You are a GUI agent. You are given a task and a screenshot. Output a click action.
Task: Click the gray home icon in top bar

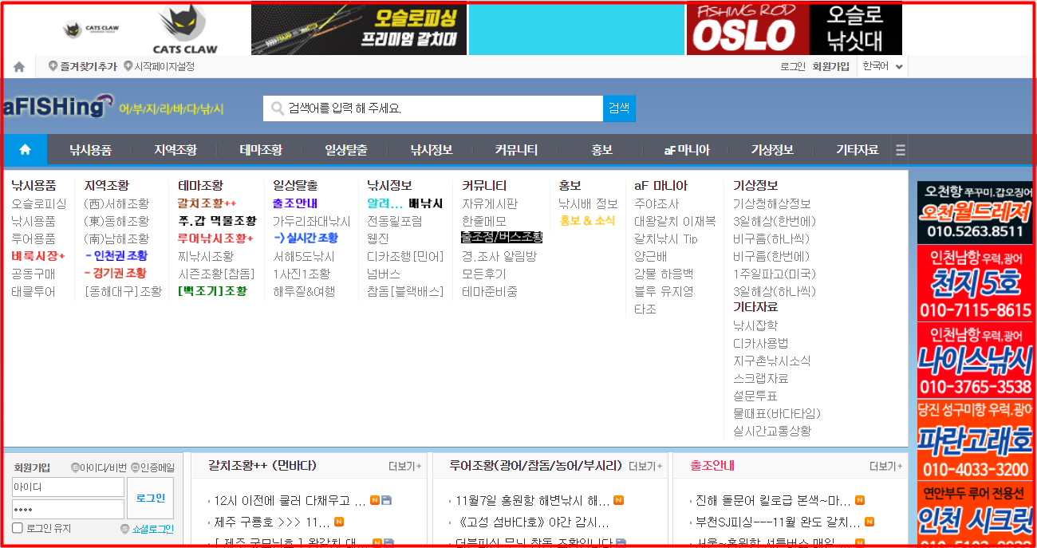click(19, 67)
